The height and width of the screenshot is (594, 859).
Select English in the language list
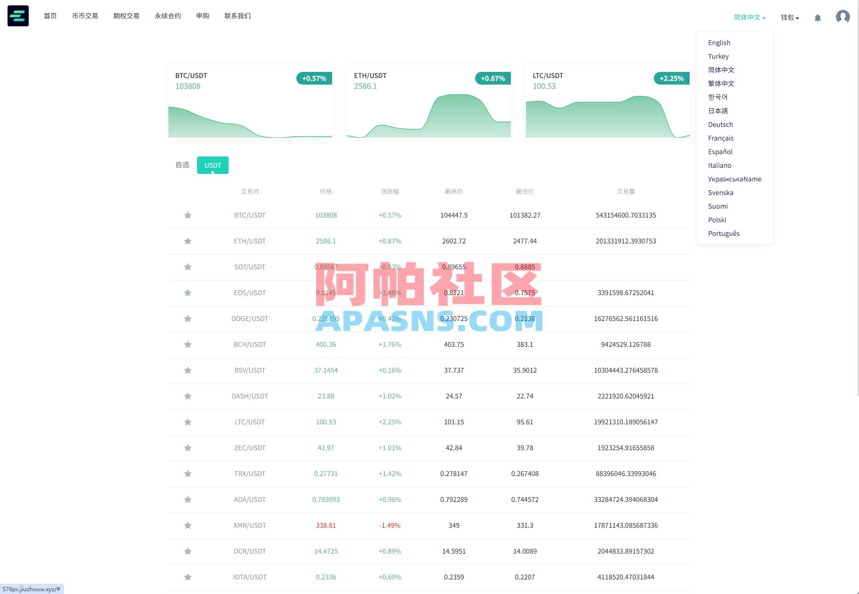[x=719, y=42]
